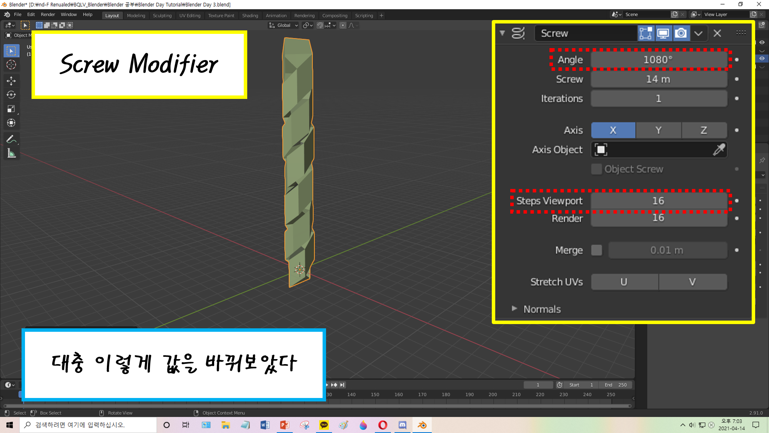
Task: Click the Render steps value field
Action: [x=659, y=218]
